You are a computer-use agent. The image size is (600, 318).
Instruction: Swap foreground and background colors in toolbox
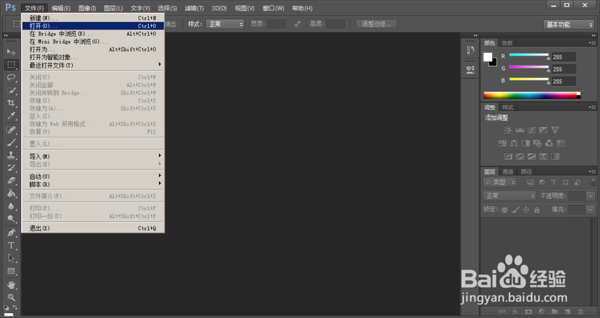click(x=15, y=307)
